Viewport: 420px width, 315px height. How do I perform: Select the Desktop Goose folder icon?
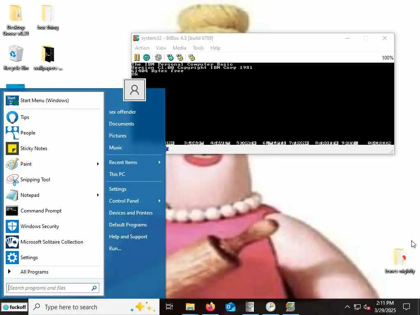click(16, 21)
